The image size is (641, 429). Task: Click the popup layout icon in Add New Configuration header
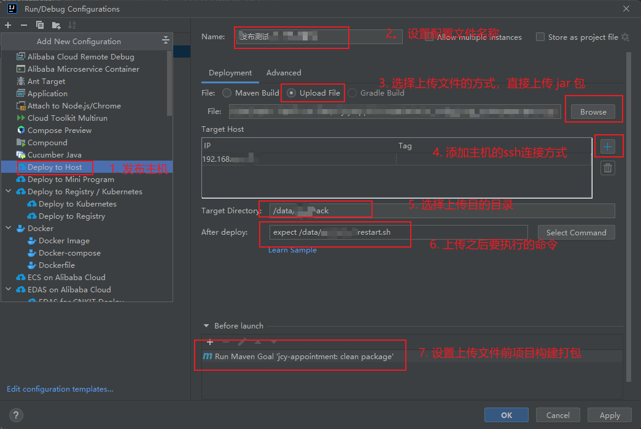pos(166,40)
